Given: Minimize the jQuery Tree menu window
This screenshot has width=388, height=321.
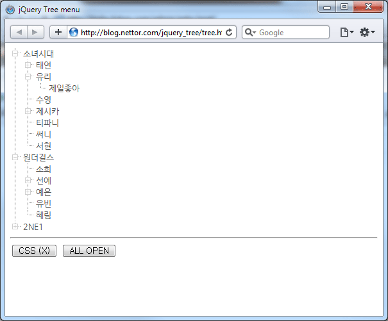Looking at the screenshot, I should coord(327,7).
